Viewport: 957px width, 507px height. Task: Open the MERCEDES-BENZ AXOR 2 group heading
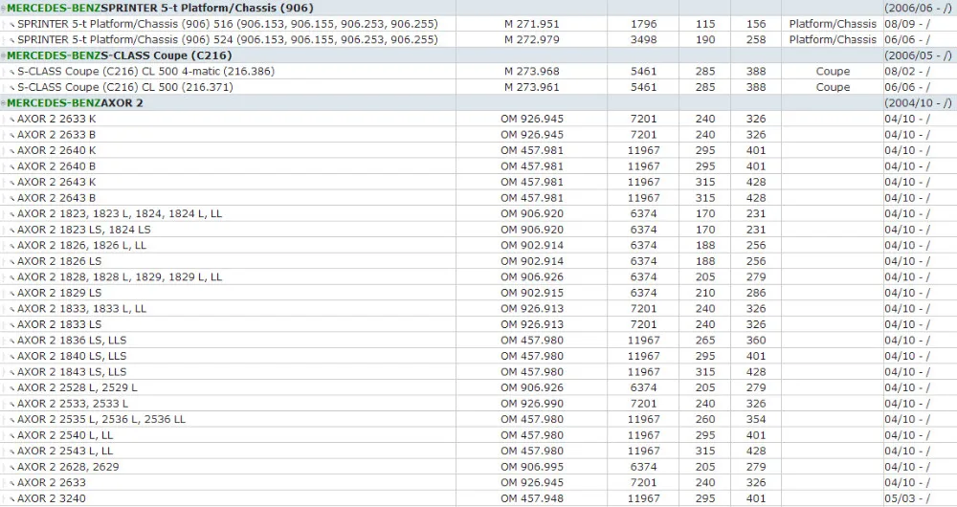(75, 103)
